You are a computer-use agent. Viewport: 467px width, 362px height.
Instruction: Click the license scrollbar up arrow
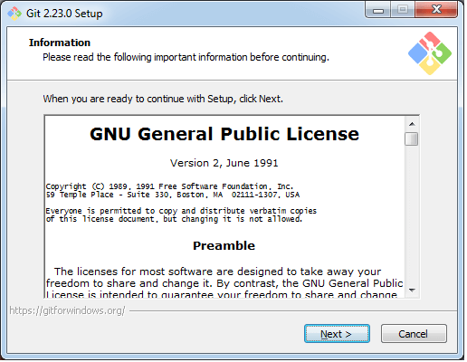(412, 124)
